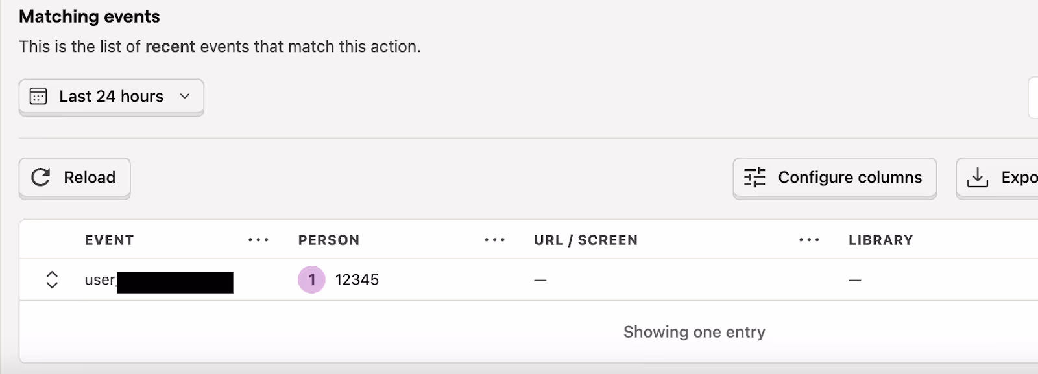This screenshot has width=1038, height=374.
Task: Click the EVENT column header
Action: point(109,240)
